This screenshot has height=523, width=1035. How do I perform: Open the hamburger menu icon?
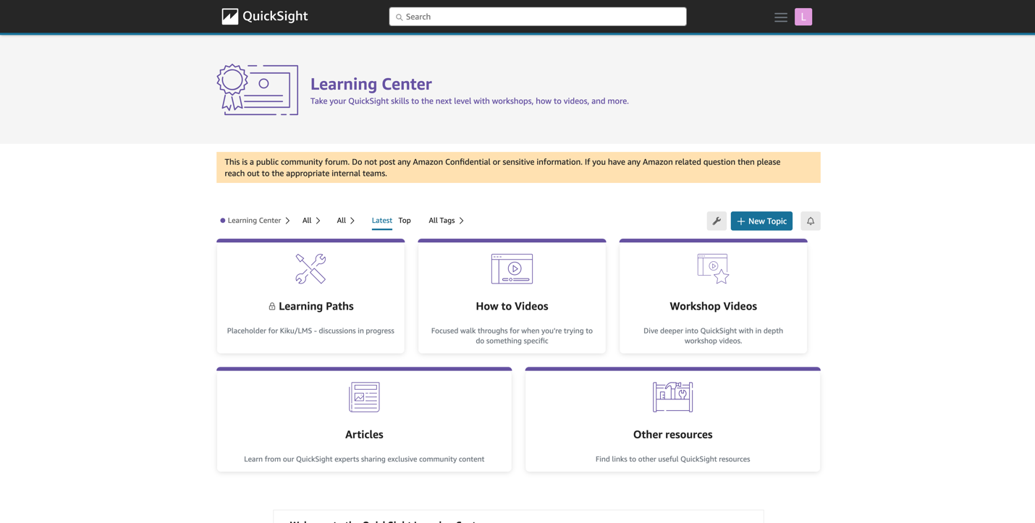pyautogui.click(x=780, y=17)
